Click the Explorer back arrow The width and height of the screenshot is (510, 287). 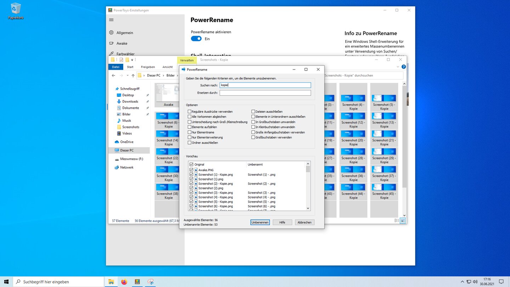click(x=113, y=75)
